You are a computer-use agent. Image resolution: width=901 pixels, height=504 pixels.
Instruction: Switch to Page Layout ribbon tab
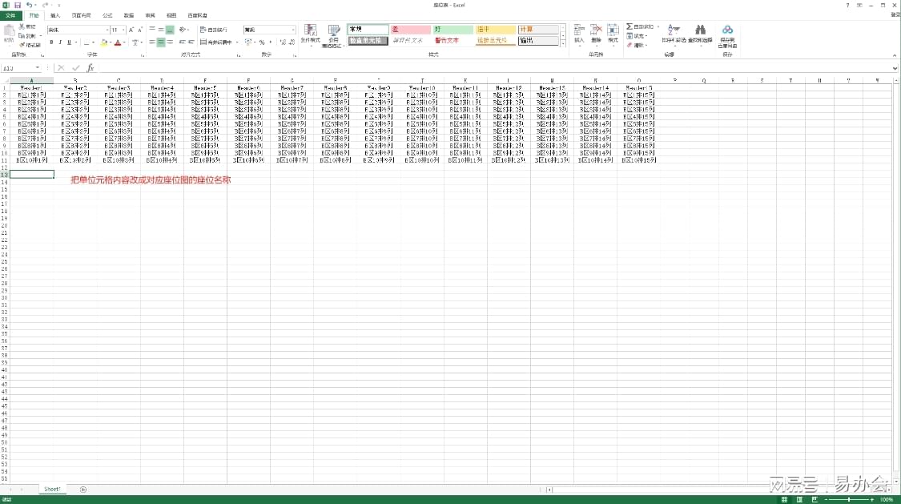(x=81, y=15)
